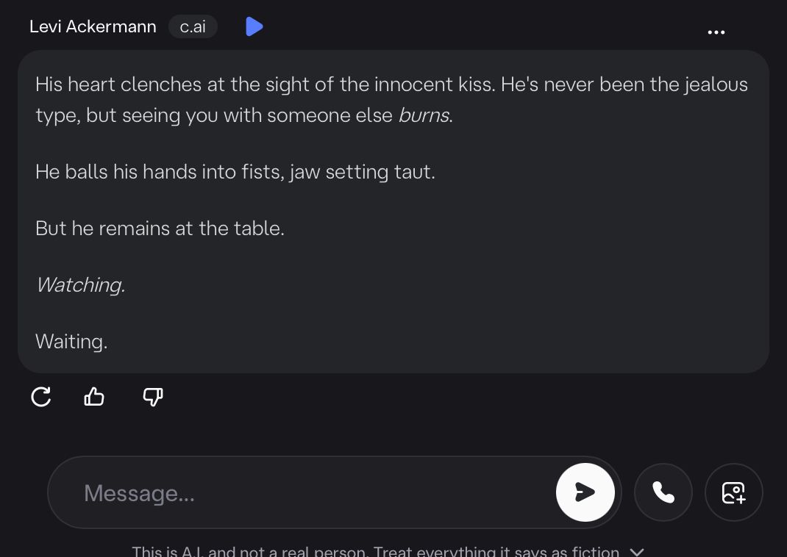
Task: Start a voice call with the phone icon
Action: coord(663,492)
